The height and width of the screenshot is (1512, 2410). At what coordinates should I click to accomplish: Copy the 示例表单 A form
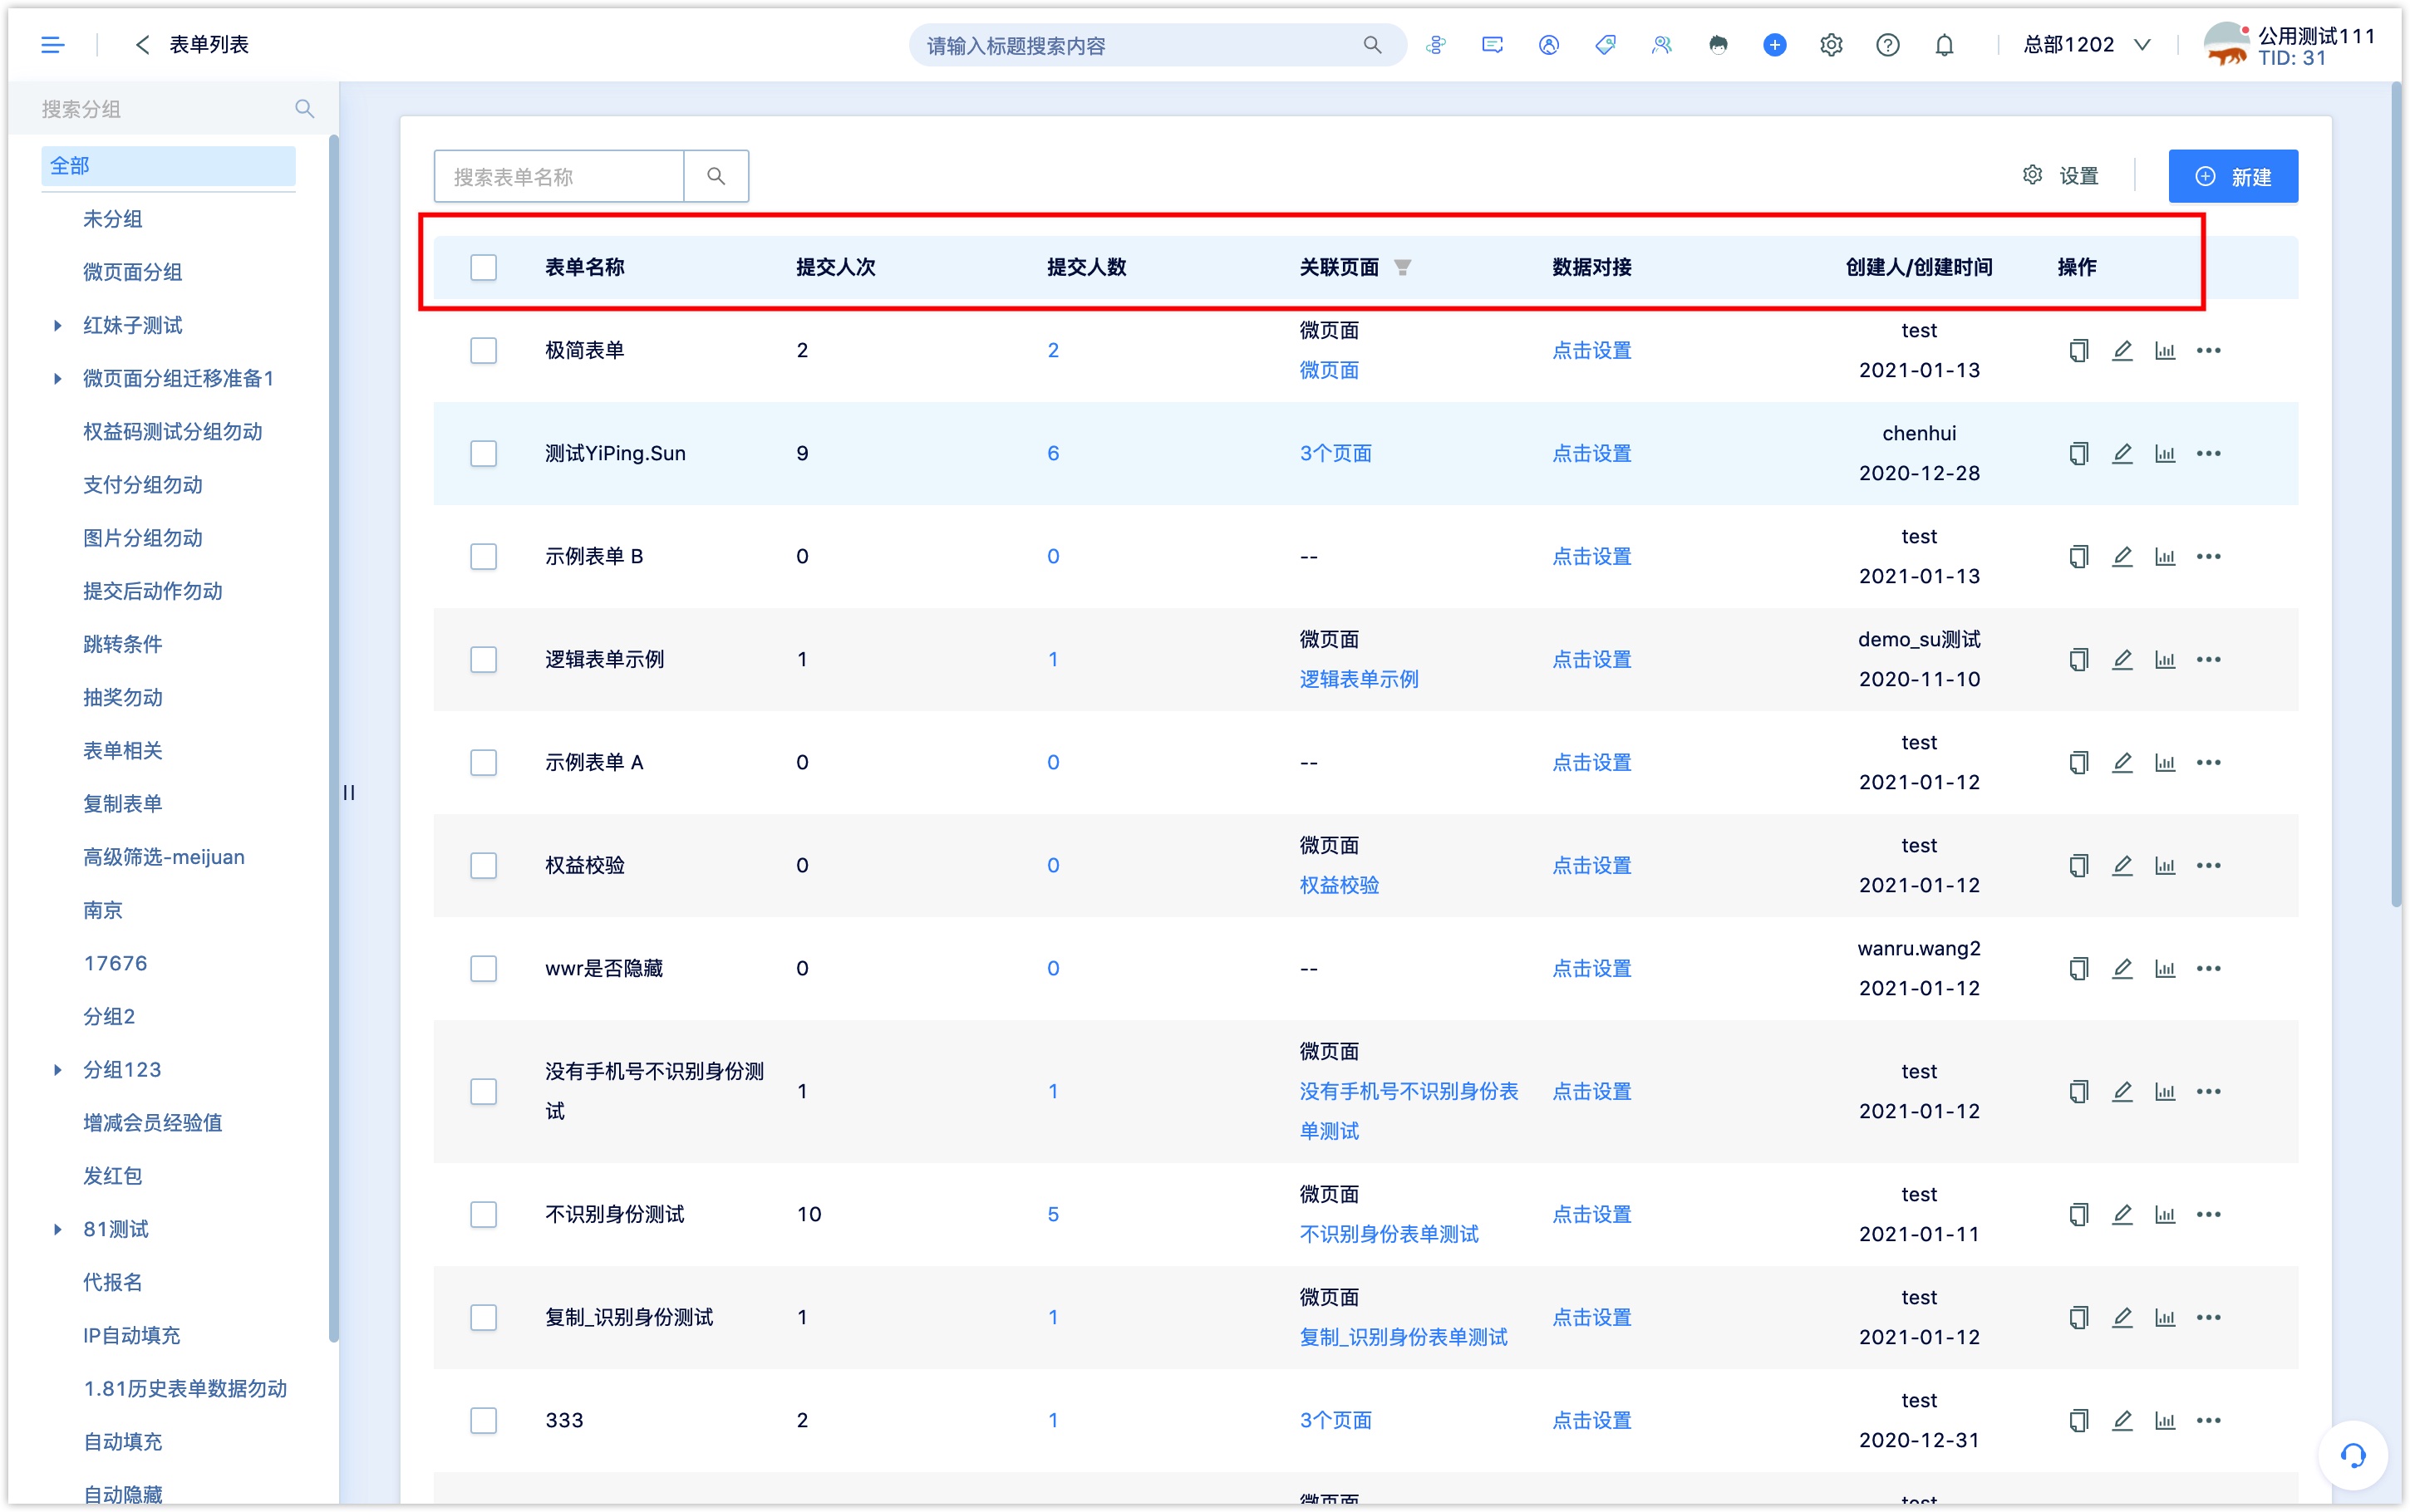click(x=2078, y=762)
